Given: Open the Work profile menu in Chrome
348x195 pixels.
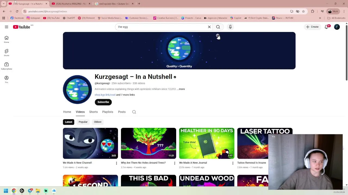Looking at the screenshot, I should pos(333,11).
